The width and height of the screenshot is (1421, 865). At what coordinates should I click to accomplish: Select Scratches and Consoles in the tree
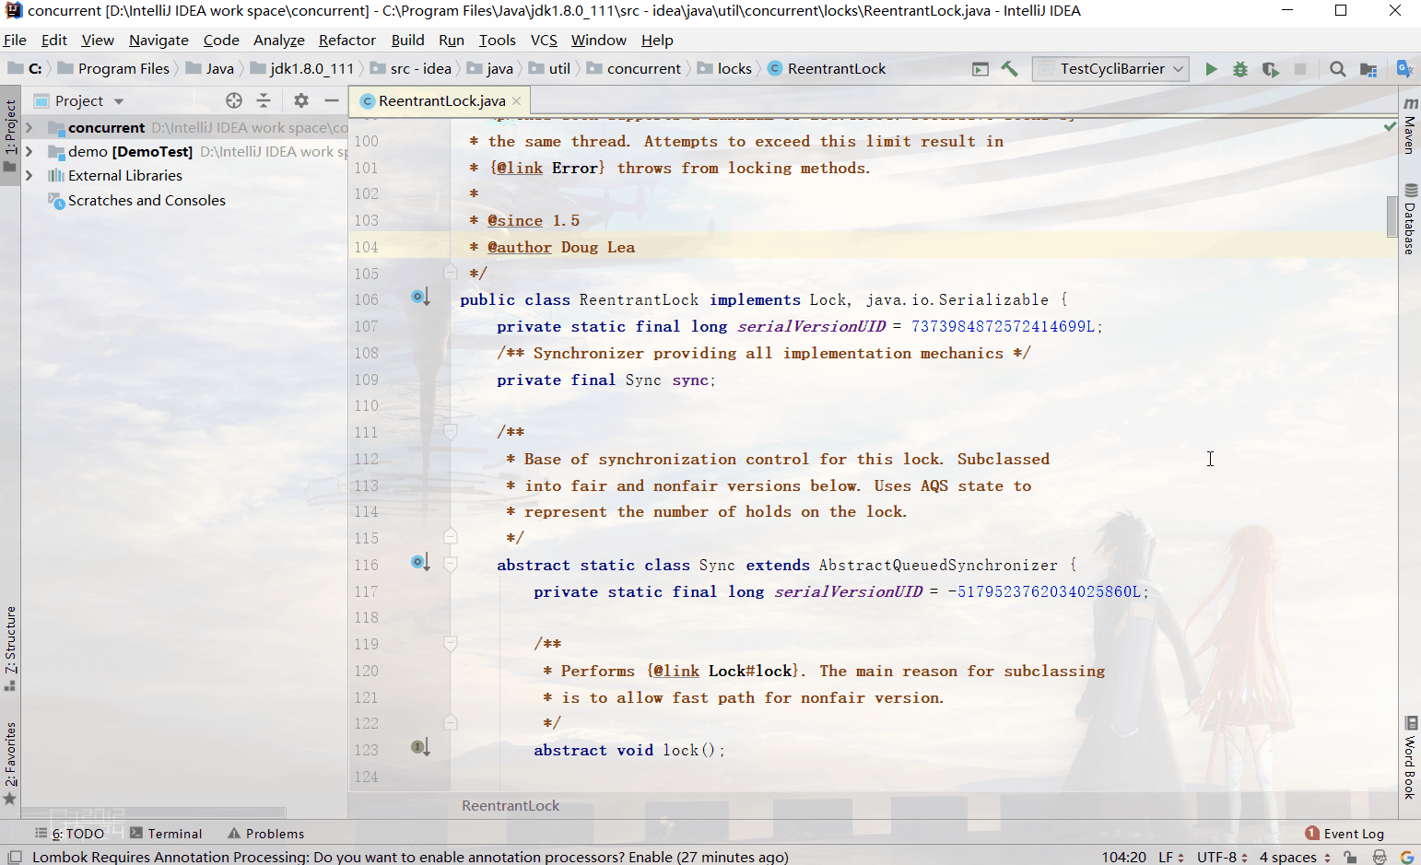[147, 200]
